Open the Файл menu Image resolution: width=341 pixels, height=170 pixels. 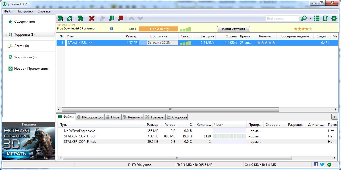[8, 11]
